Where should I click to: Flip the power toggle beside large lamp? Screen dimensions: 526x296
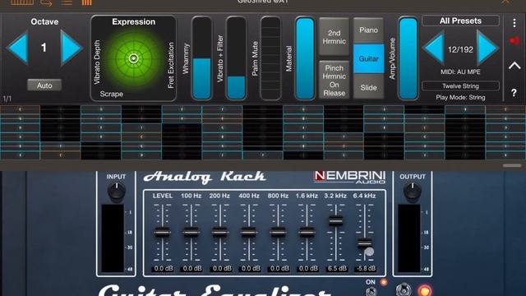[x=404, y=289]
